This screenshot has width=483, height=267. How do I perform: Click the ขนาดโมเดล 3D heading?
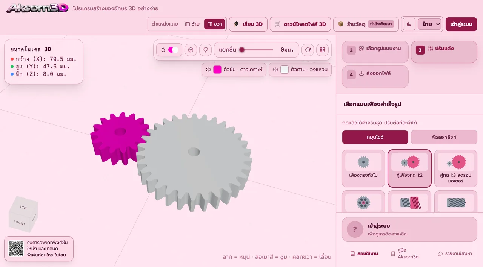coord(31,49)
